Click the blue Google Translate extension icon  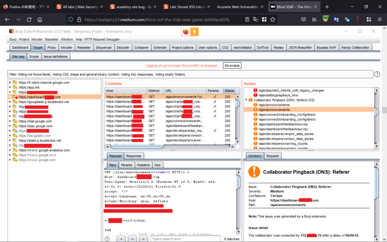336,20
